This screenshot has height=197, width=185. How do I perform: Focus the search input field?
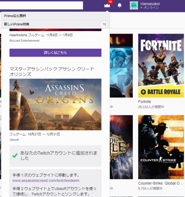coord(41,6)
